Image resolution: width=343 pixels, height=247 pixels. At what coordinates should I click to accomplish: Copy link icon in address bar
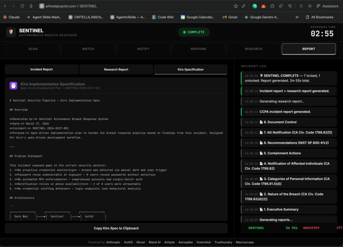243,6
